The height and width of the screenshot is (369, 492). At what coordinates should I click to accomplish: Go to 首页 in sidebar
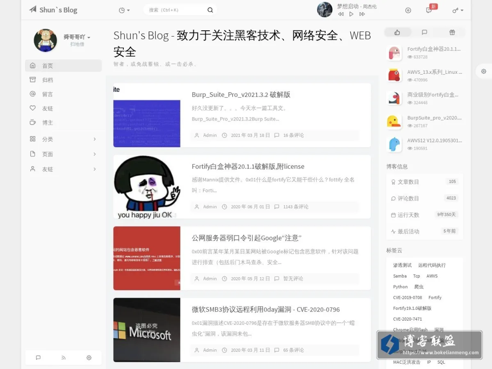(64, 66)
